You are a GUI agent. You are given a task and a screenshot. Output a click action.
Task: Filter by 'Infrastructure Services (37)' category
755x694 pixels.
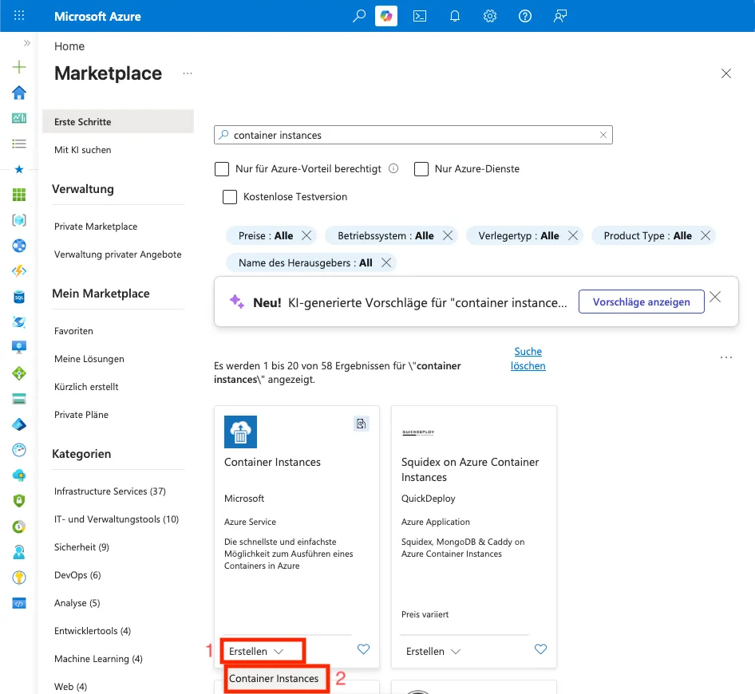click(x=110, y=491)
